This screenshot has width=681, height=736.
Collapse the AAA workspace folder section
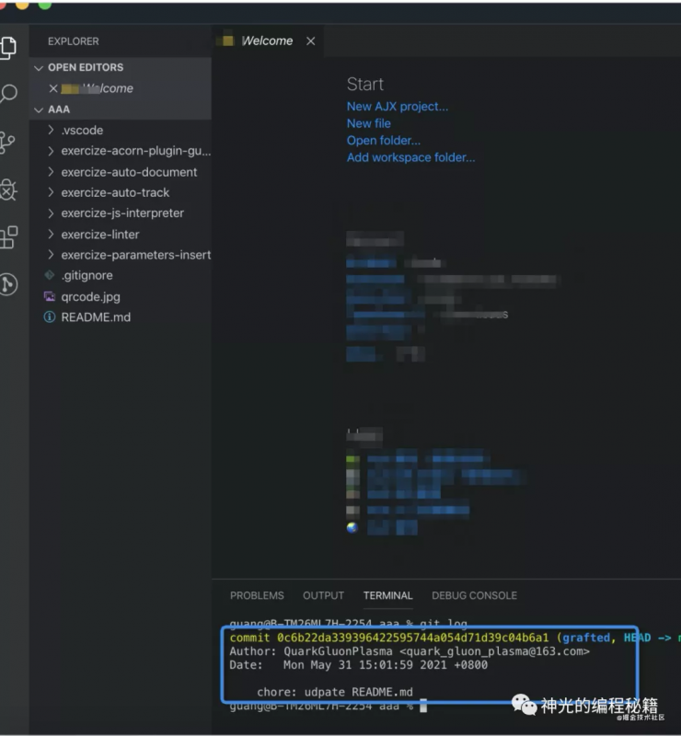click(58, 109)
